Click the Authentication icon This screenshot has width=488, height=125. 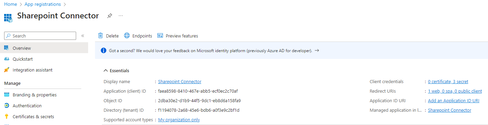pyautogui.click(x=7, y=106)
